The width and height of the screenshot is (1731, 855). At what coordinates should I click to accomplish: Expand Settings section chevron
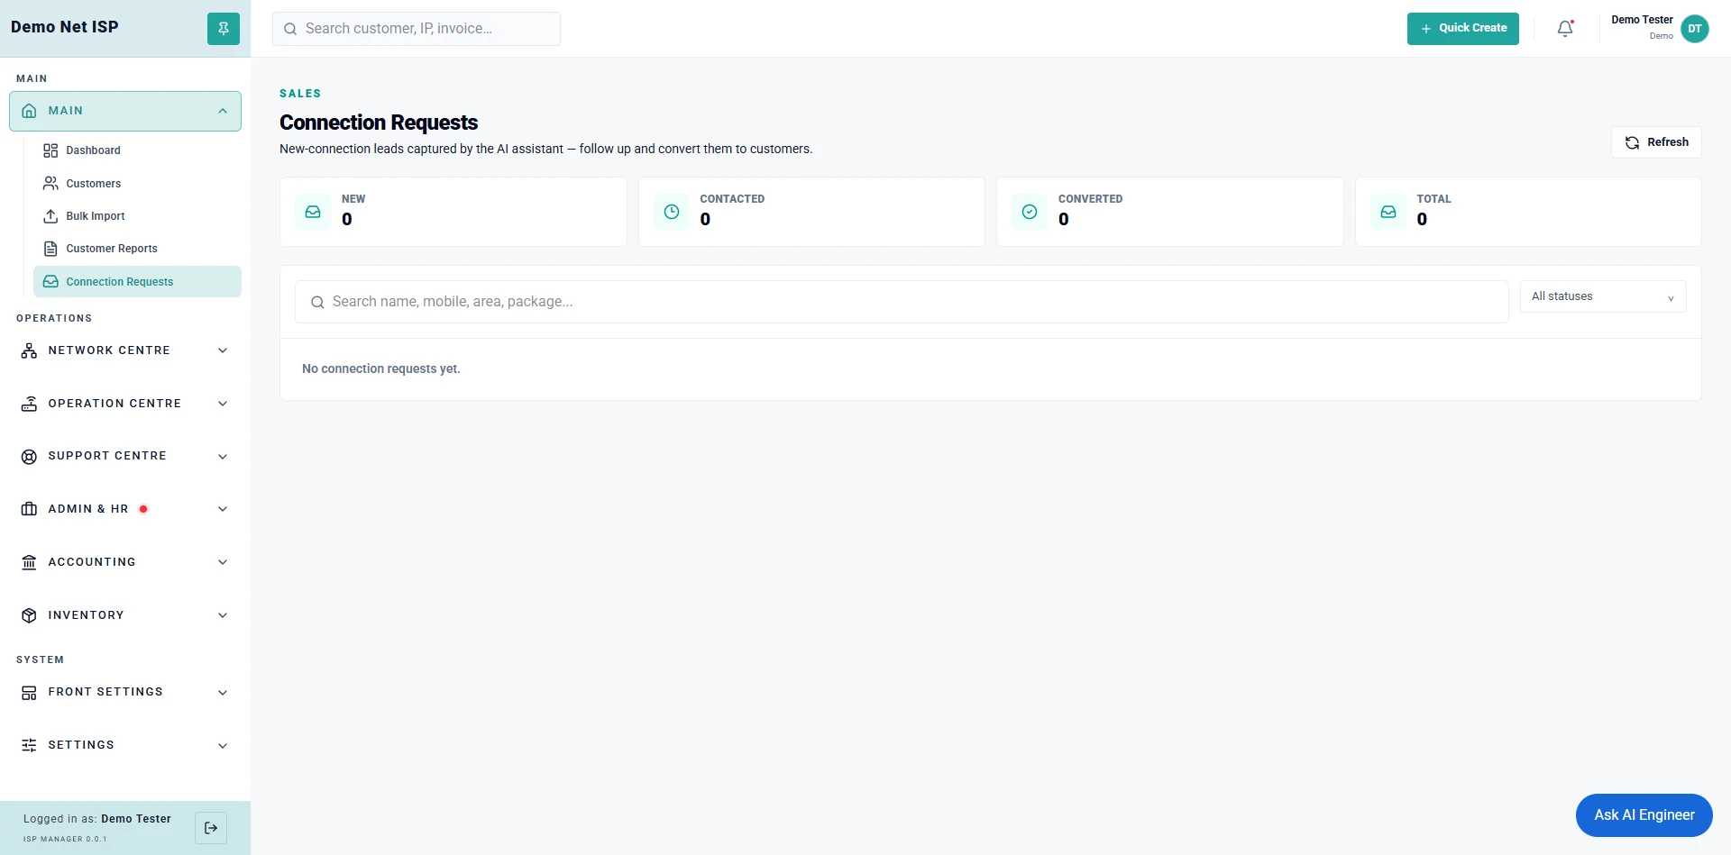point(223,745)
